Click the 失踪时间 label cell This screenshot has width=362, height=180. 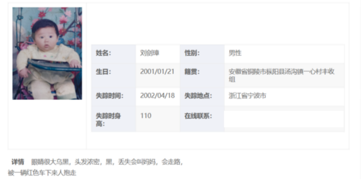point(110,96)
